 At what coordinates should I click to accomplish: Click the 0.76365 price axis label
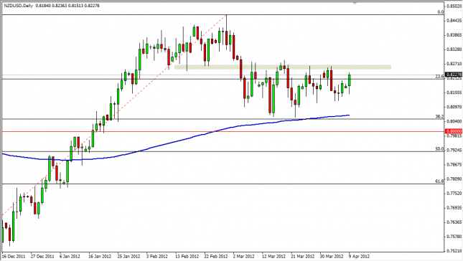pyautogui.click(x=454, y=222)
